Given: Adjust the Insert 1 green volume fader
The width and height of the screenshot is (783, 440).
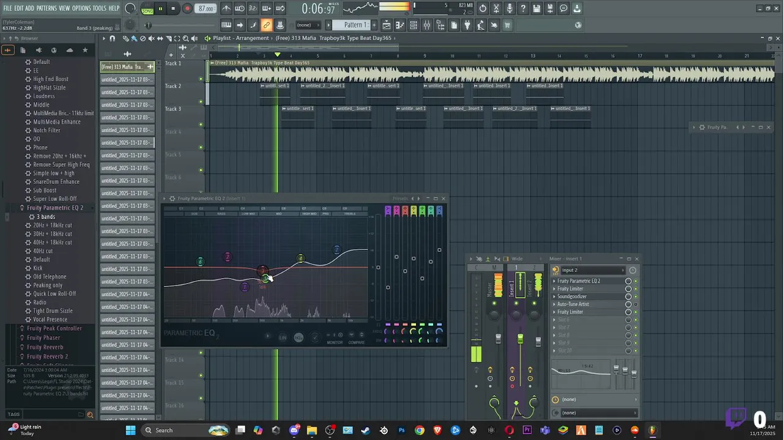Looking at the screenshot, I should click(x=521, y=339).
